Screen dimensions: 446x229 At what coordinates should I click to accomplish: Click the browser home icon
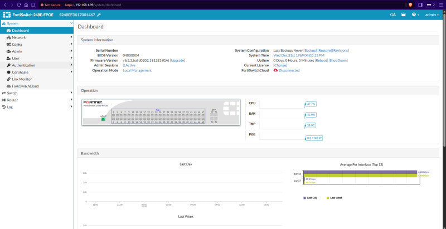[x=26, y=5]
